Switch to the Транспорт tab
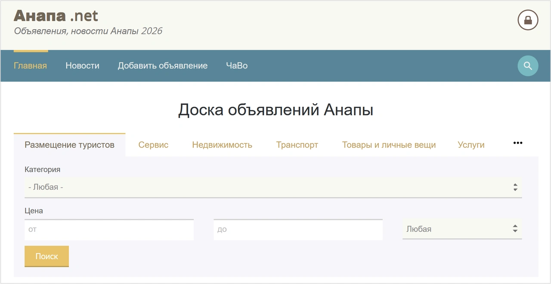This screenshot has height=284, width=551. [297, 145]
